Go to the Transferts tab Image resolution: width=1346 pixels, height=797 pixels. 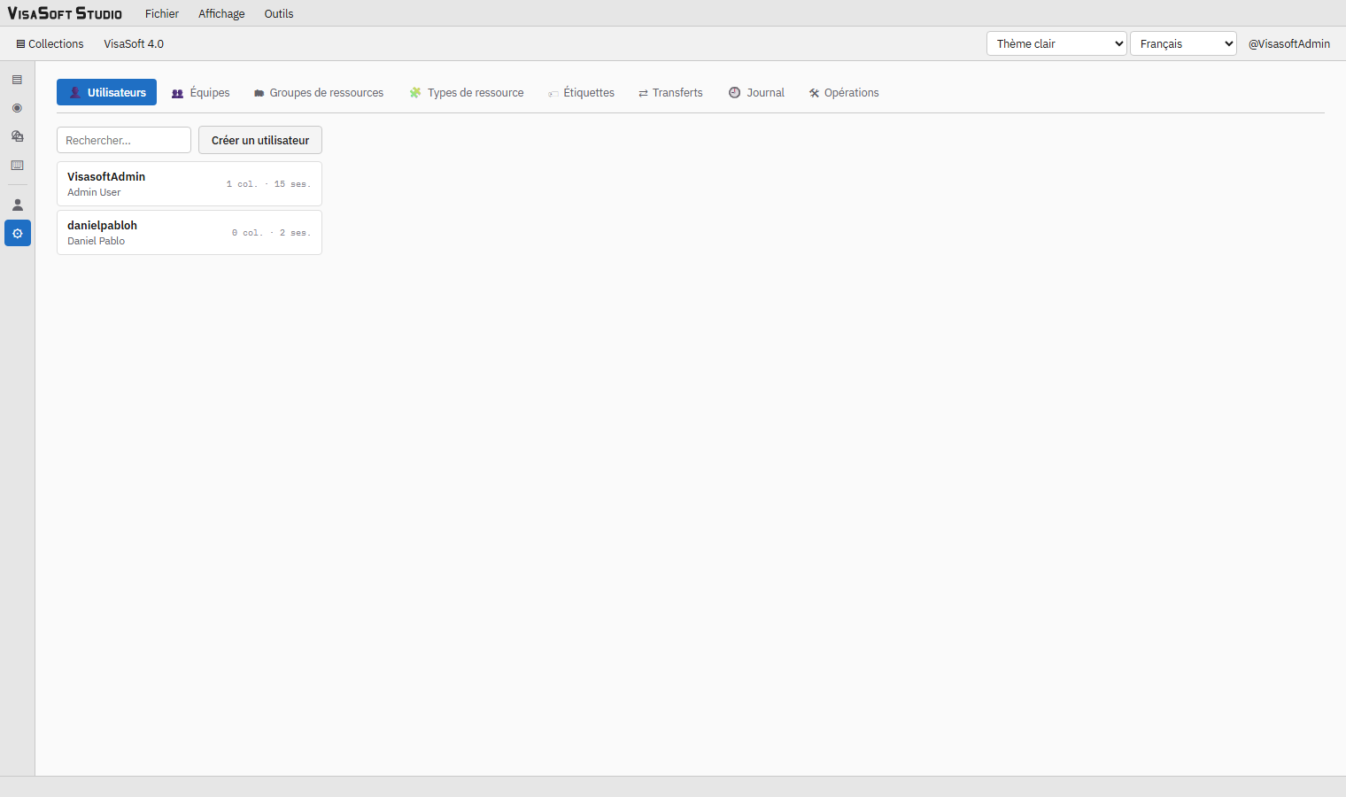[x=670, y=92]
